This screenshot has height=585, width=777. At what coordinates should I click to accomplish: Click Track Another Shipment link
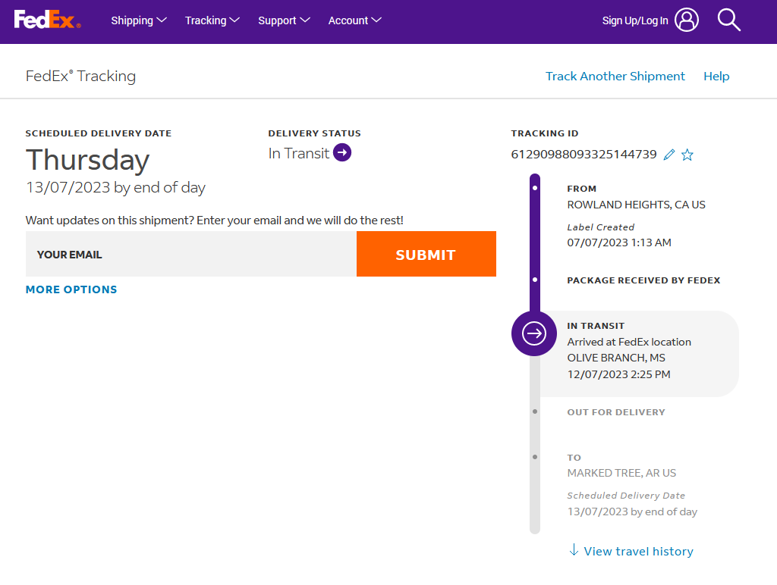[x=615, y=76]
